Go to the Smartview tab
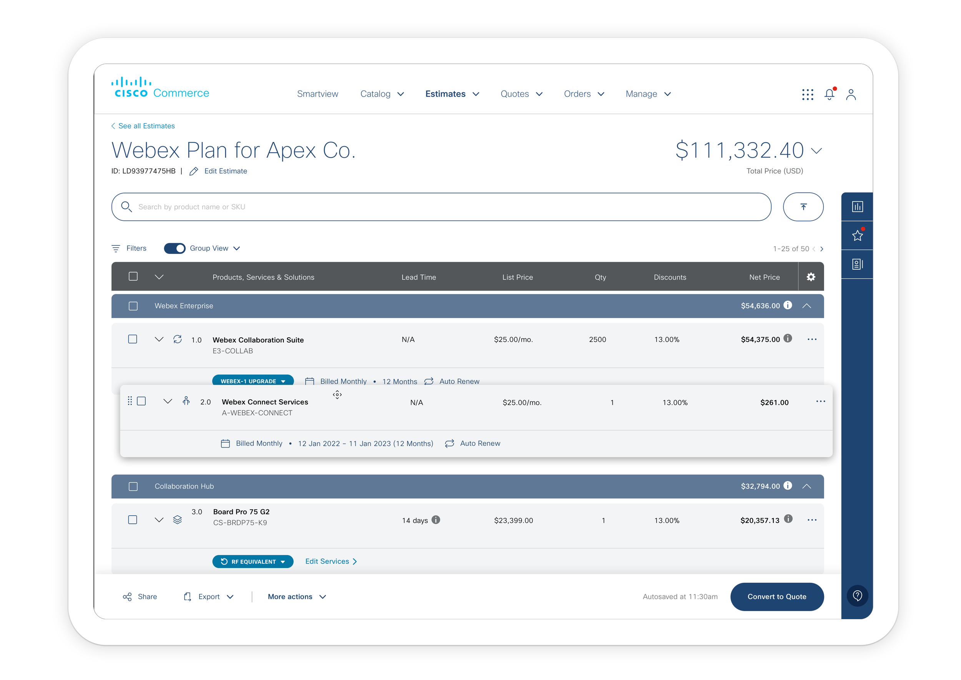Viewport: 961px width, 680px height. click(x=317, y=94)
